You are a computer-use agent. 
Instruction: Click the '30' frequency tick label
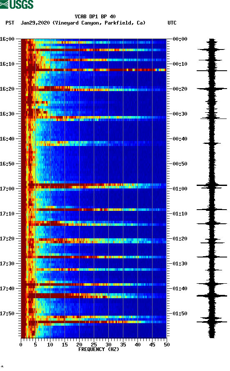(x=108, y=345)
